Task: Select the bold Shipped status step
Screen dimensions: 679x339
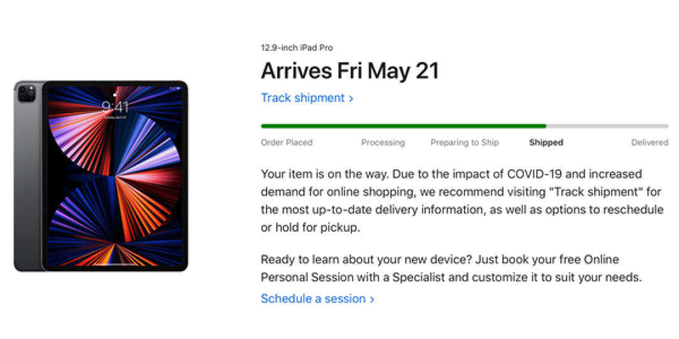Action: coord(546,143)
